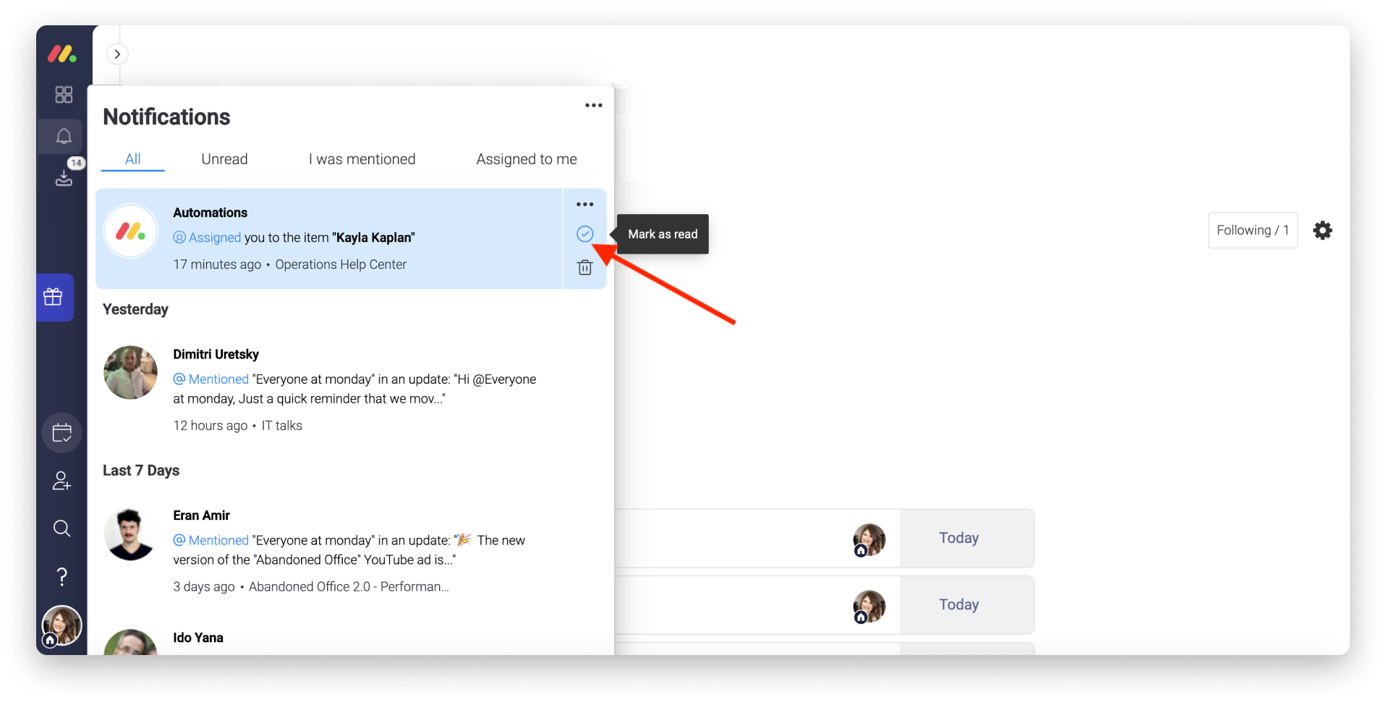This screenshot has height=702, width=1386.
Task: Switch to the Unread tab
Action: coord(224,159)
